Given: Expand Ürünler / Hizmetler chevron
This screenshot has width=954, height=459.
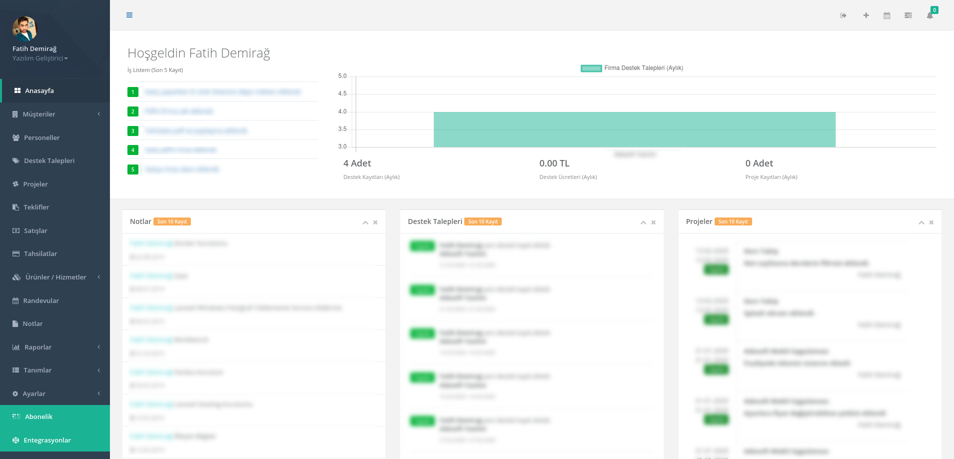Looking at the screenshot, I should tap(99, 277).
